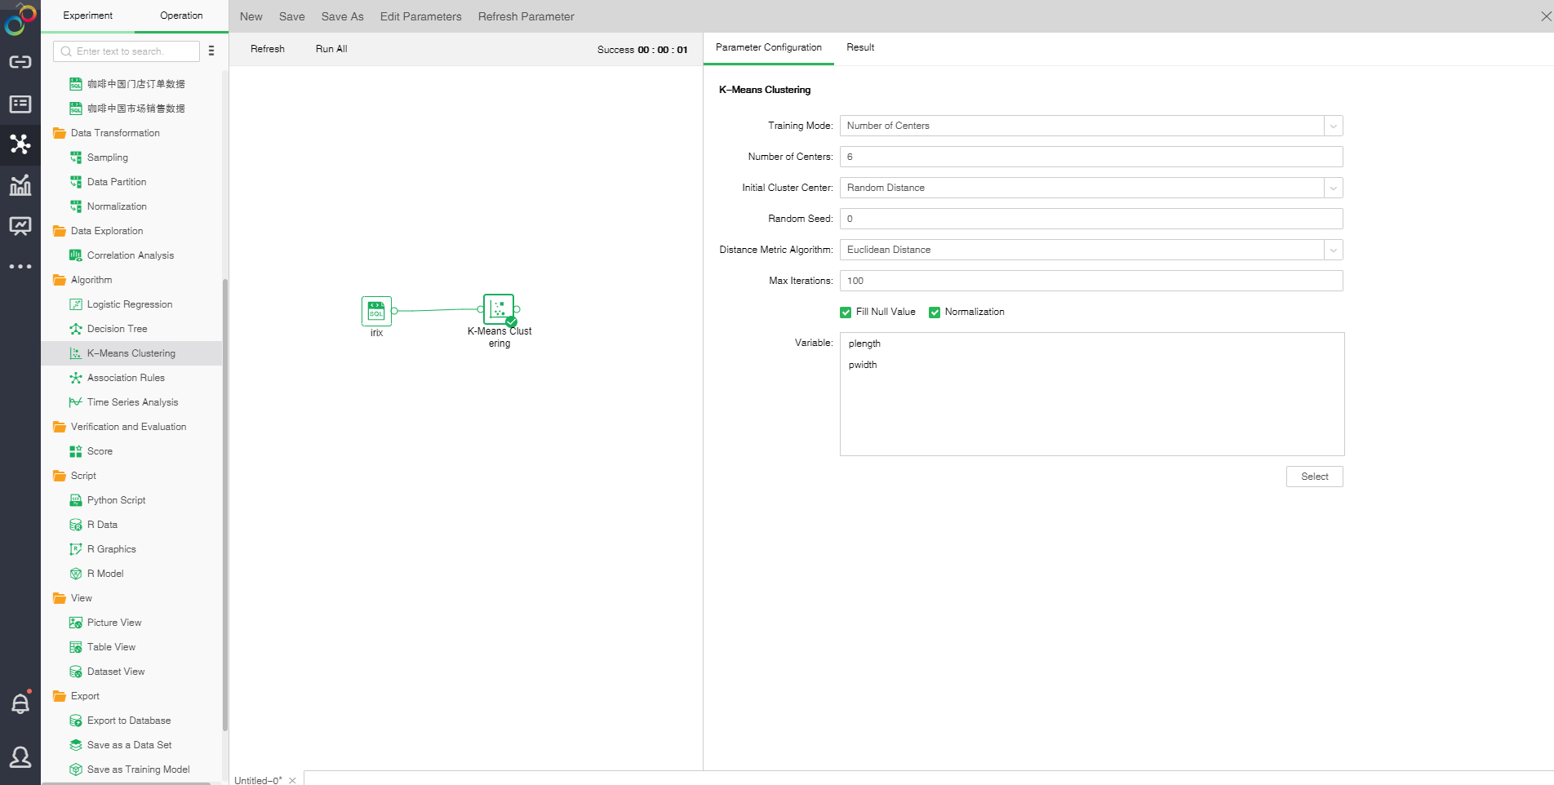Select the Association Rules algorithm
The height and width of the screenshot is (785, 1554).
point(126,378)
